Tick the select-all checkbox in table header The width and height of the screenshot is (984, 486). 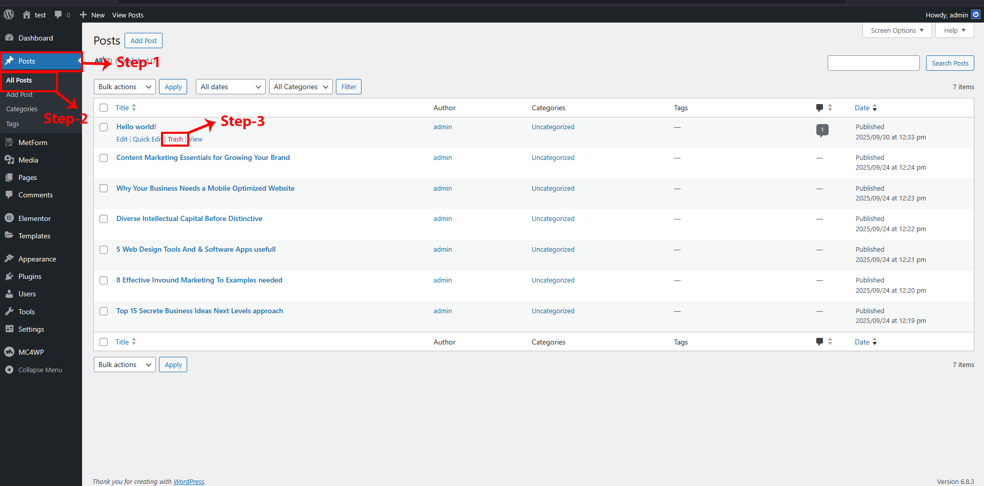(104, 108)
